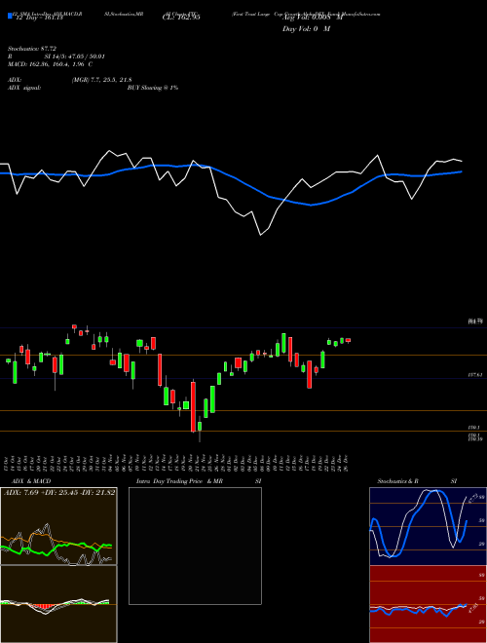487x643 pixels.
Task: Open the empty Intra Day Trading Price panel
Action: point(195,546)
